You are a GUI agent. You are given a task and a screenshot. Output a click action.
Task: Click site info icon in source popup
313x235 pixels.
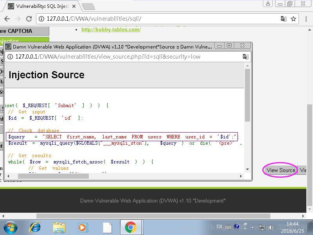tap(10, 57)
